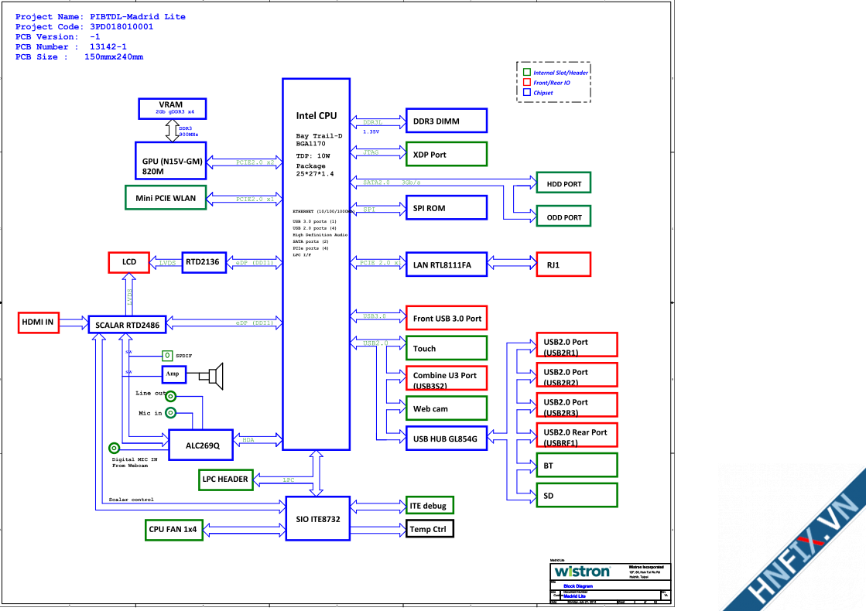Image resolution: width=866 pixels, height=611 pixels.
Task: Select the Temp Ctrl black box
Action: tap(430, 529)
